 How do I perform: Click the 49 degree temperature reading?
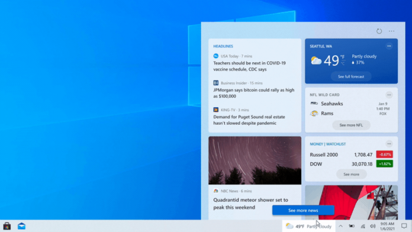331,61
